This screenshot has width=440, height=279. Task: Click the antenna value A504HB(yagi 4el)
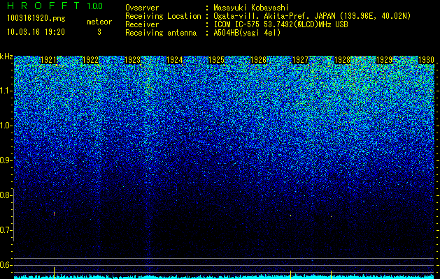(x=247, y=33)
